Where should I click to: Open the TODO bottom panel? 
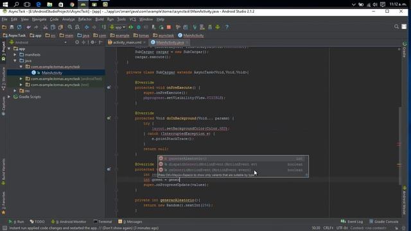click(x=37, y=221)
